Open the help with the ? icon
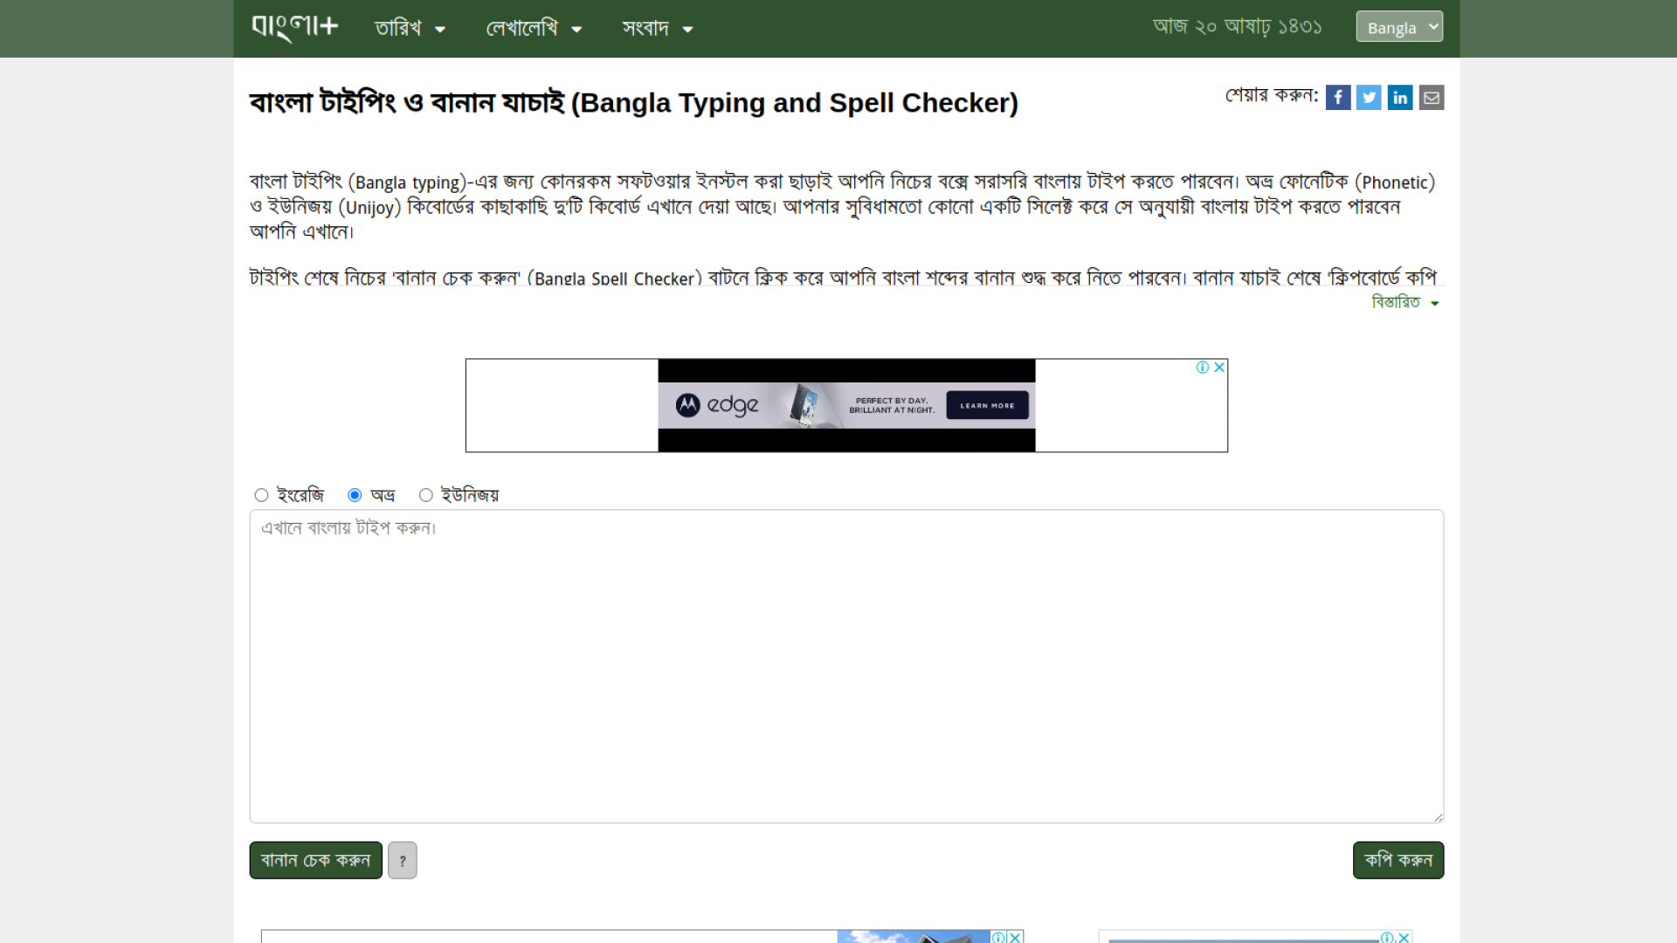The width and height of the screenshot is (1677, 943). pos(402,860)
